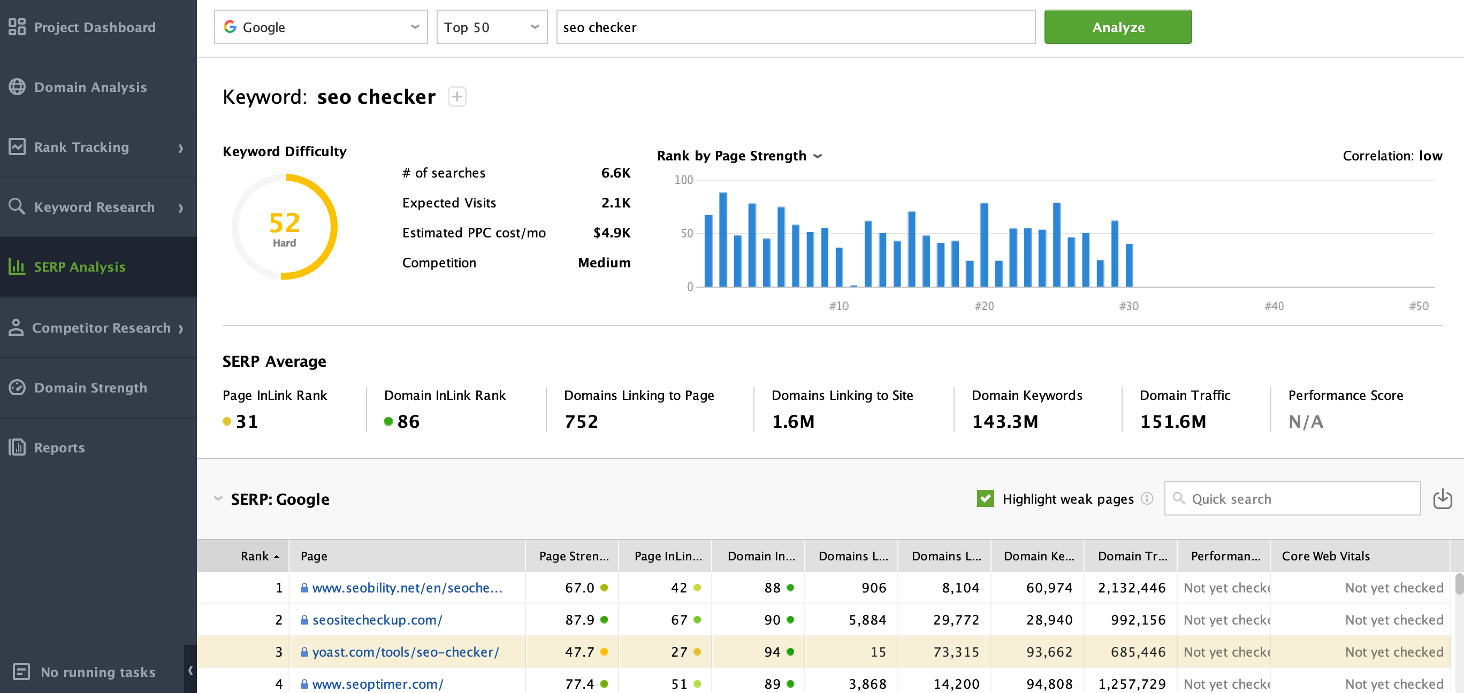Collapse the SERP: Google section

coord(218,499)
